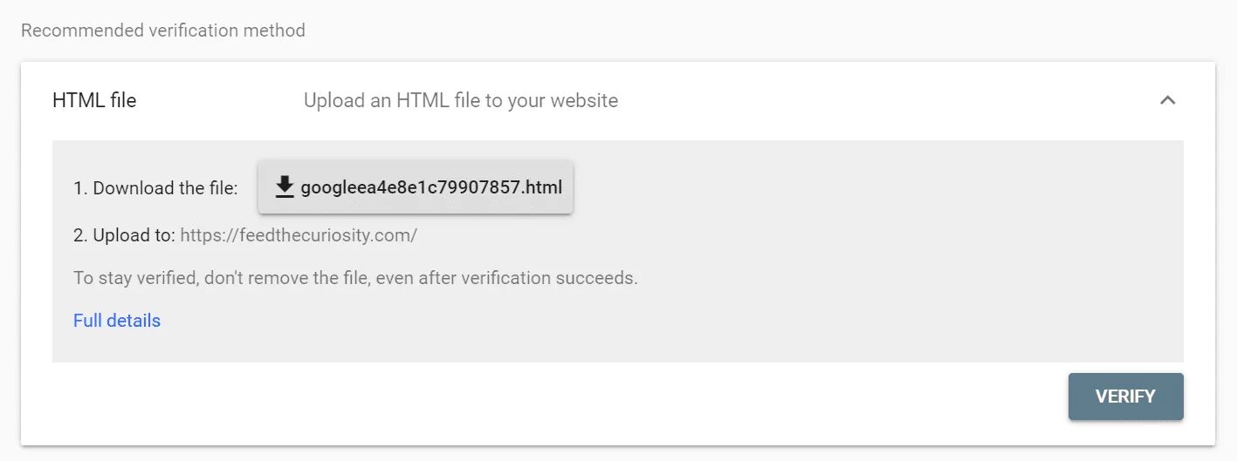Collapse the HTML file section chevron

point(1167,100)
